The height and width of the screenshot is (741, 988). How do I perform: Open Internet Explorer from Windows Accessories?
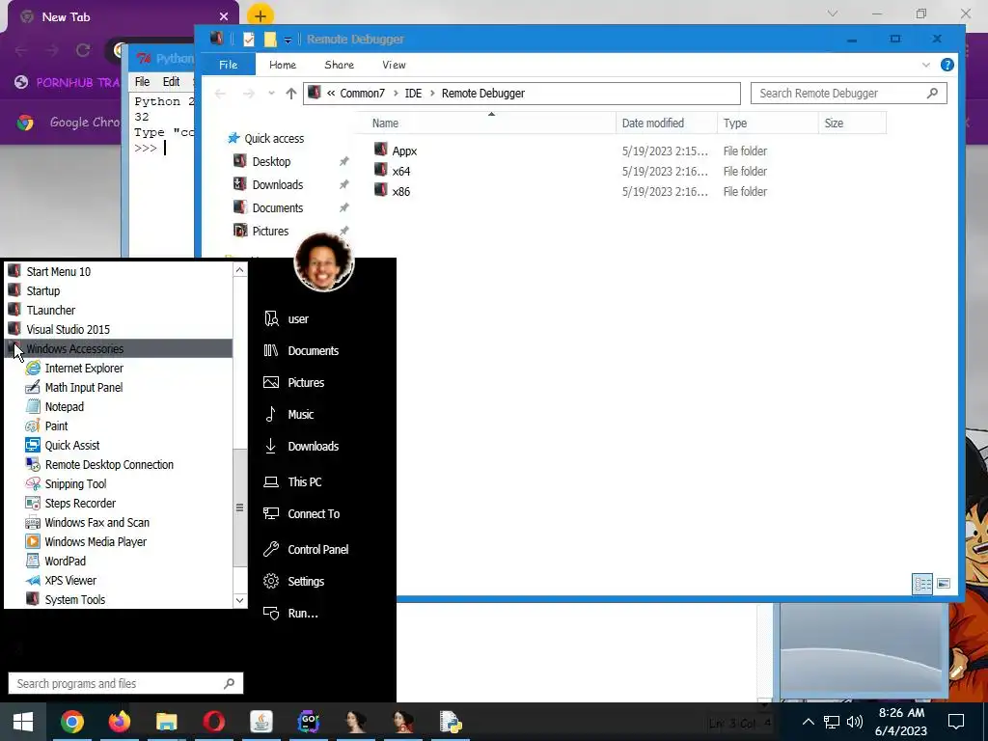click(x=83, y=368)
